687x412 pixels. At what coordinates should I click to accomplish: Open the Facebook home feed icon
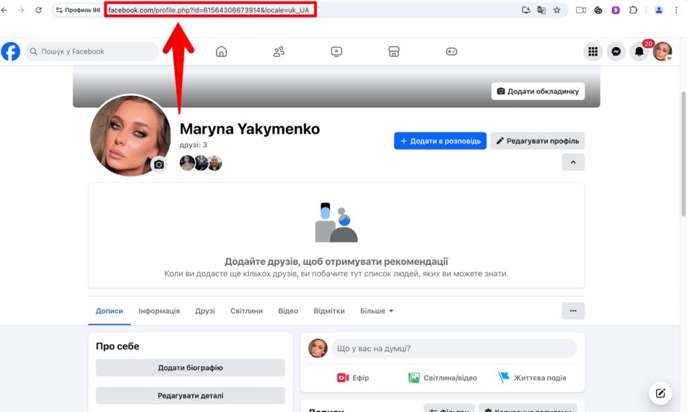click(x=221, y=51)
